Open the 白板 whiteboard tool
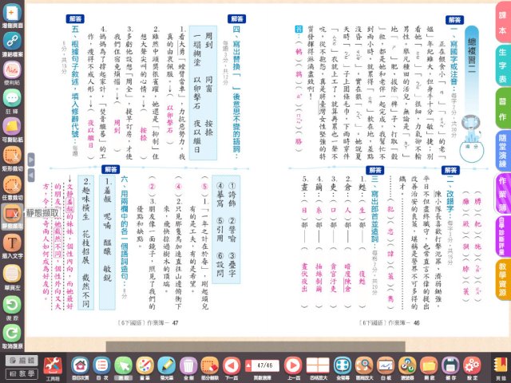This screenshot has height=383, width=511. [x=386, y=366]
